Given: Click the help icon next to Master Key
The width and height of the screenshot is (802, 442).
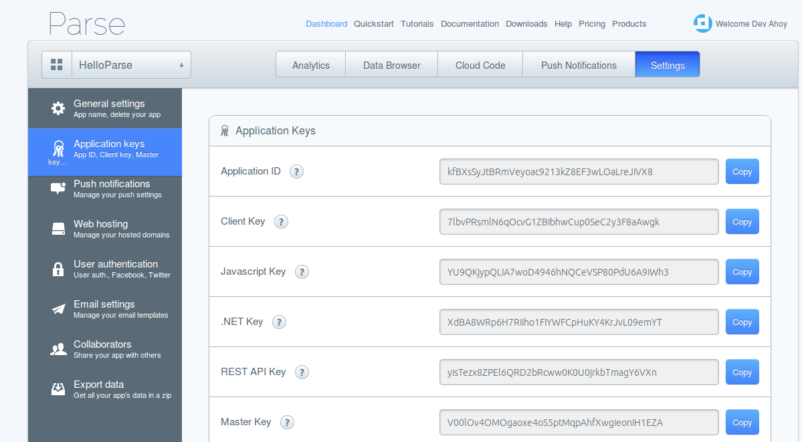Looking at the screenshot, I should [287, 422].
